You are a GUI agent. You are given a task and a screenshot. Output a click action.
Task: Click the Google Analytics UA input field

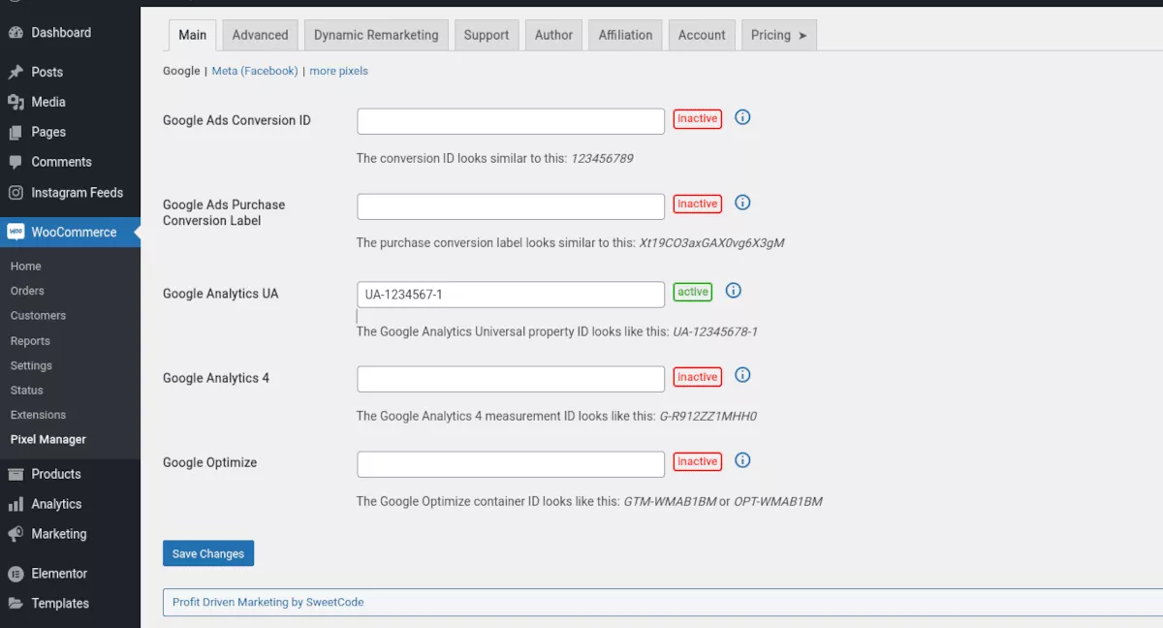click(x=511, y=295)
